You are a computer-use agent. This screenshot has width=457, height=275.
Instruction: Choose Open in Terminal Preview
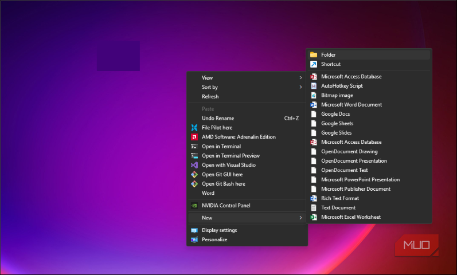[x=247, y=156]
